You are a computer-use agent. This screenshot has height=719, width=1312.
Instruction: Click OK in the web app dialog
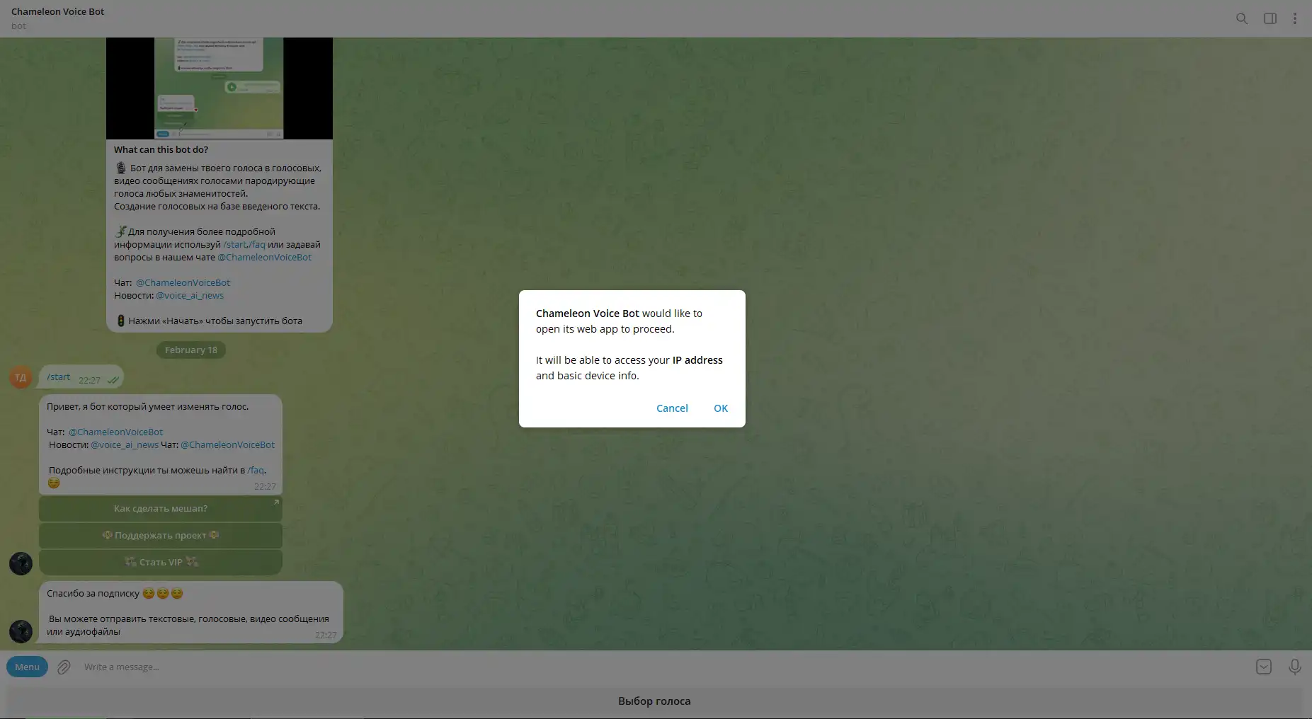coord(721,408)
